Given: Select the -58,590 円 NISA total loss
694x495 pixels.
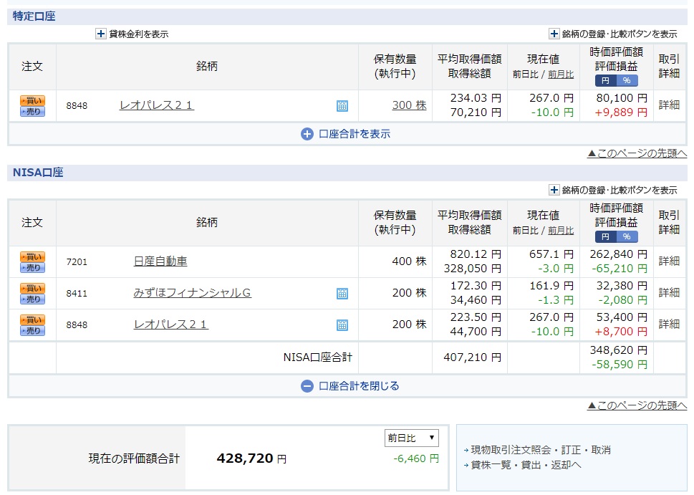Looking at the screenshot, I should coord(620,365).
